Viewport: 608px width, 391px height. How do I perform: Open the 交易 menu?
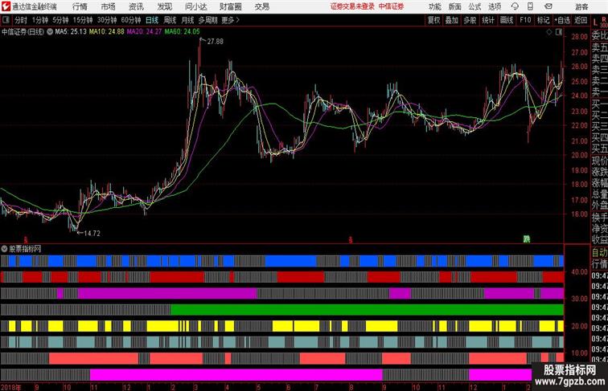[x=262, y=6]
